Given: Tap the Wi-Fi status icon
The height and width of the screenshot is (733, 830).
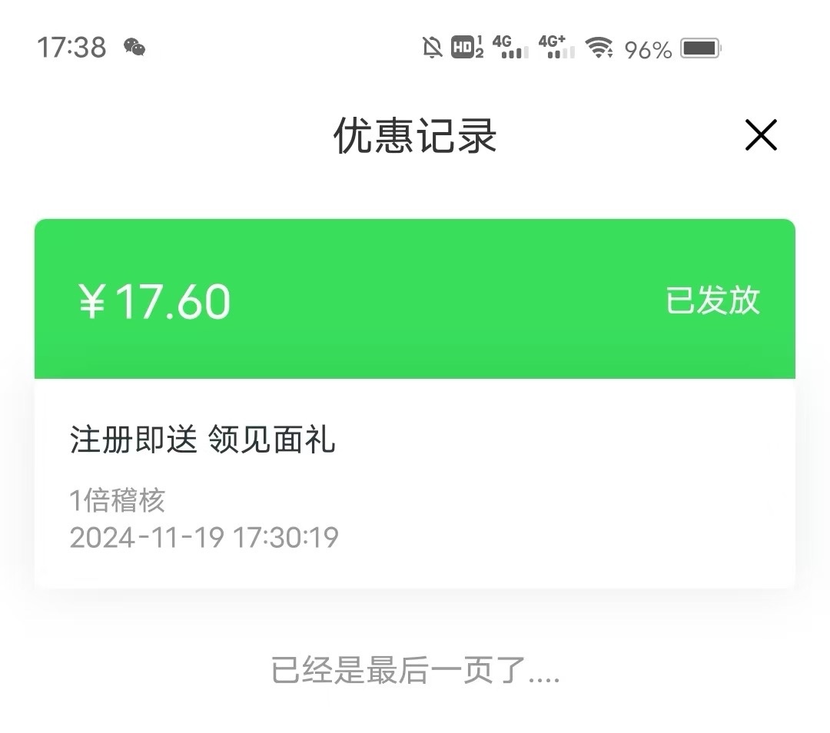Looking at the screenshot, I should 599,48.
